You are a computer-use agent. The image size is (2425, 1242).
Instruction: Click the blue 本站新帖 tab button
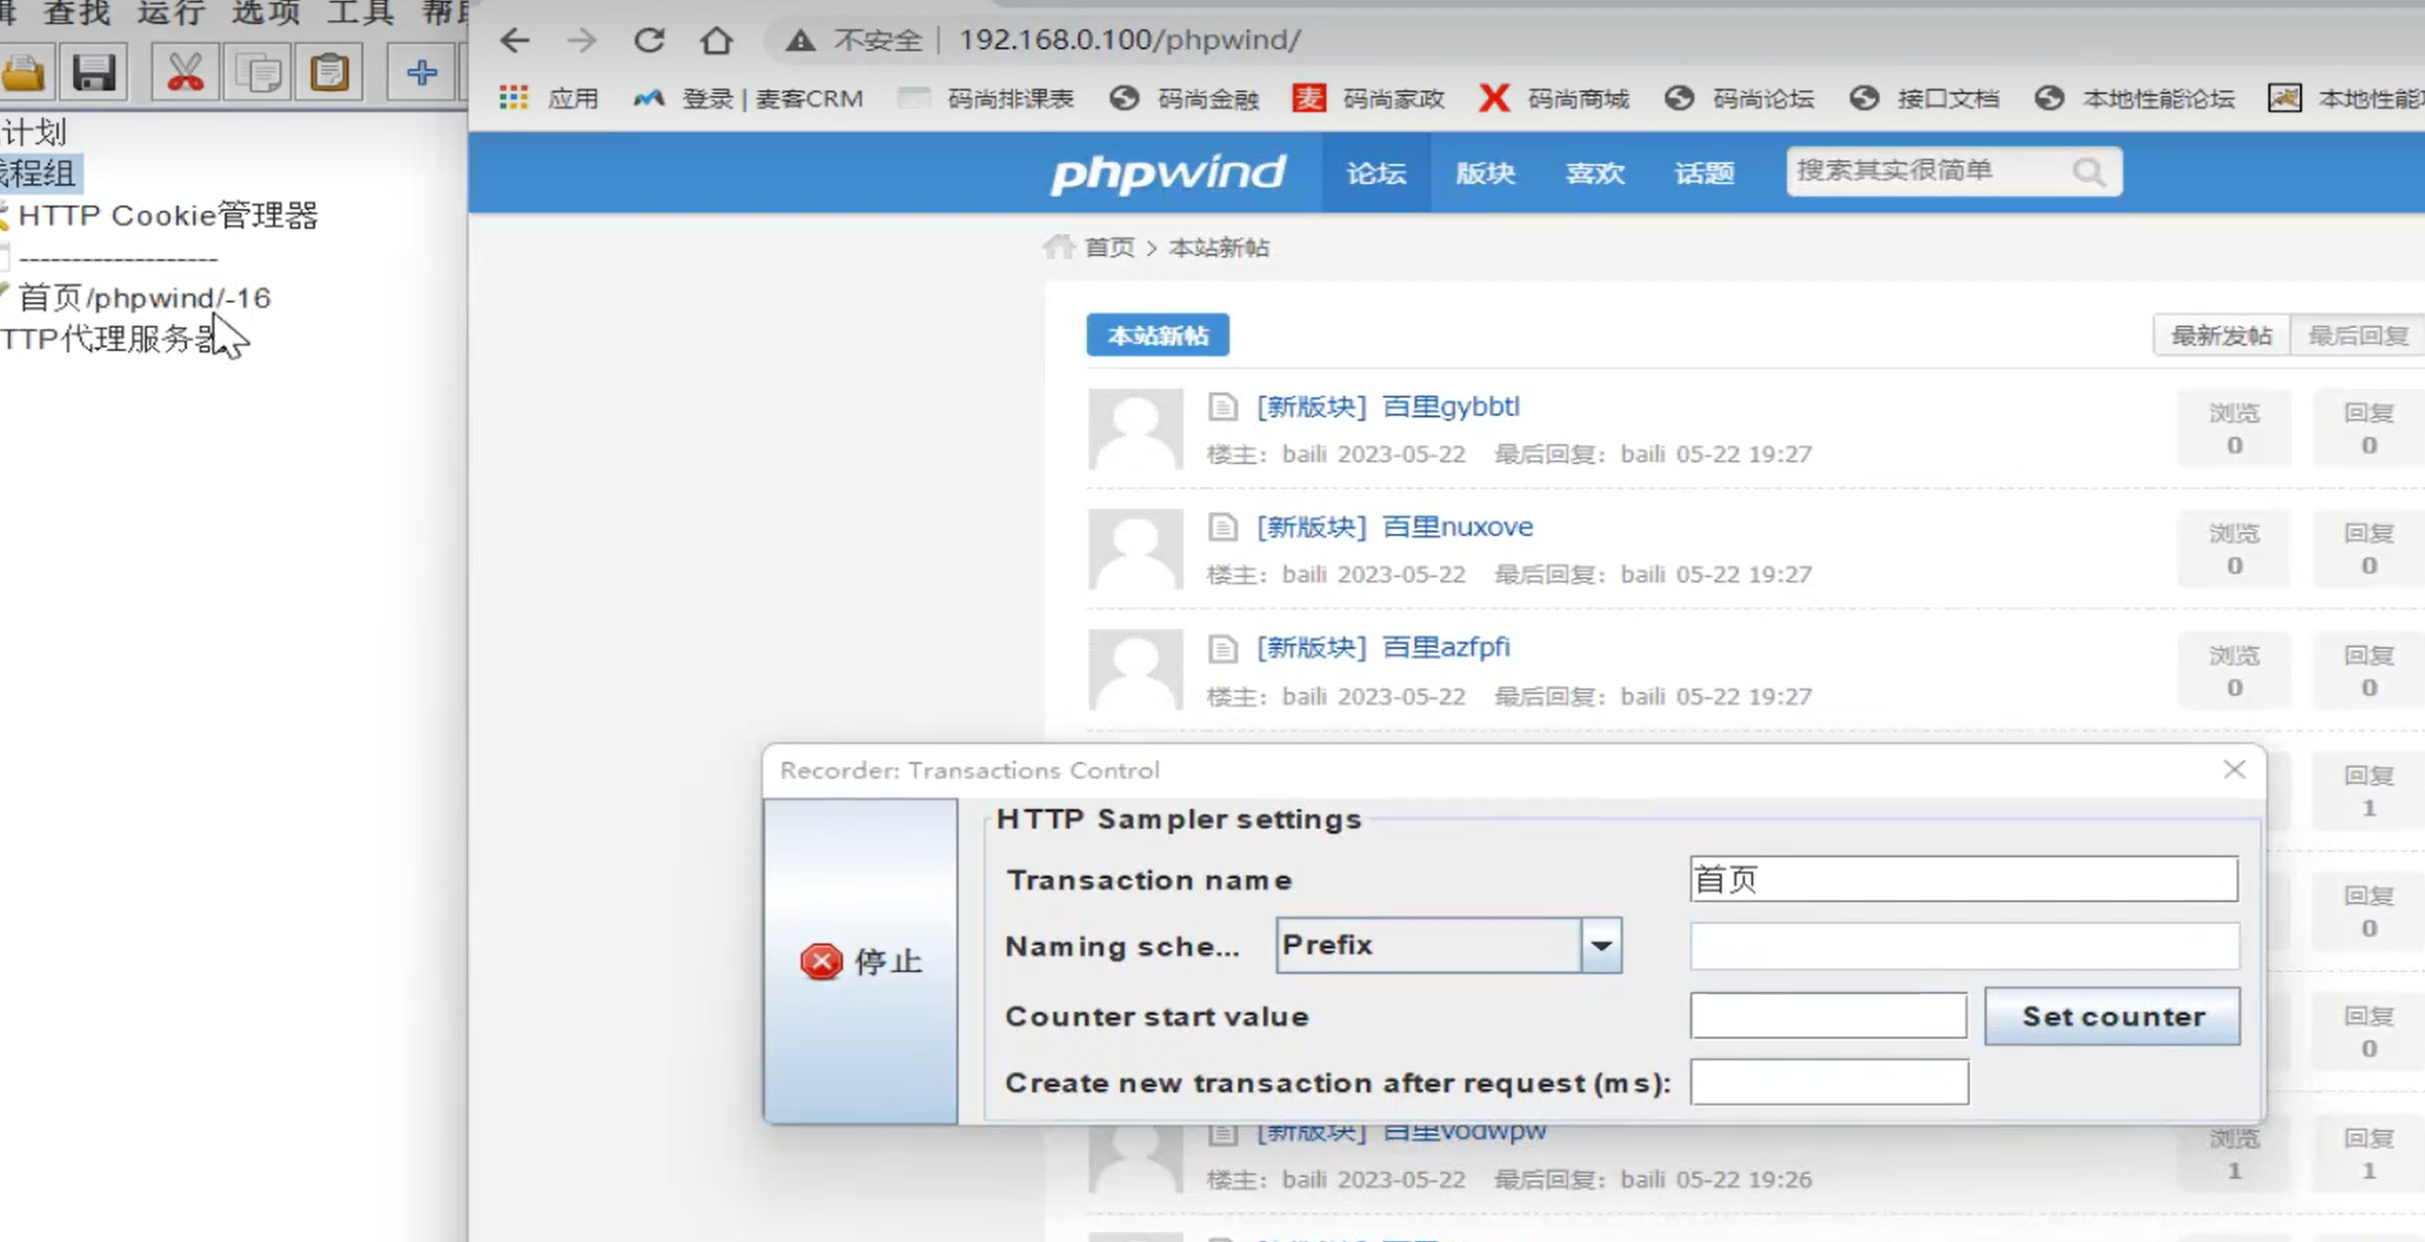[x=1157, y=335]
